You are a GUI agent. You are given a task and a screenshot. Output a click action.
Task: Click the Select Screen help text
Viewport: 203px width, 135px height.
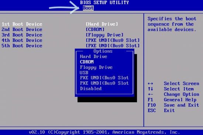pos(181,83)
